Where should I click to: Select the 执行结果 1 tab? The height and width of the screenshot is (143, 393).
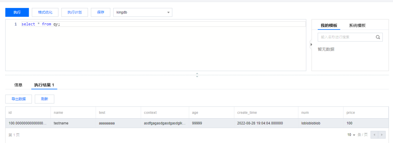(44, 85)
